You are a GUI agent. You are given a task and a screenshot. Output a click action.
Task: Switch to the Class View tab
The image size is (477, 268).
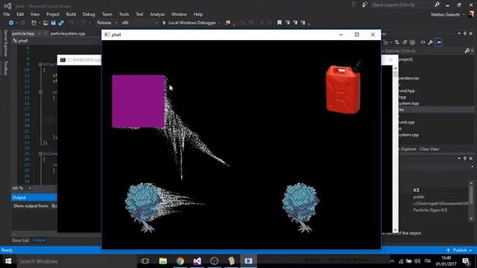coord(429,149)
